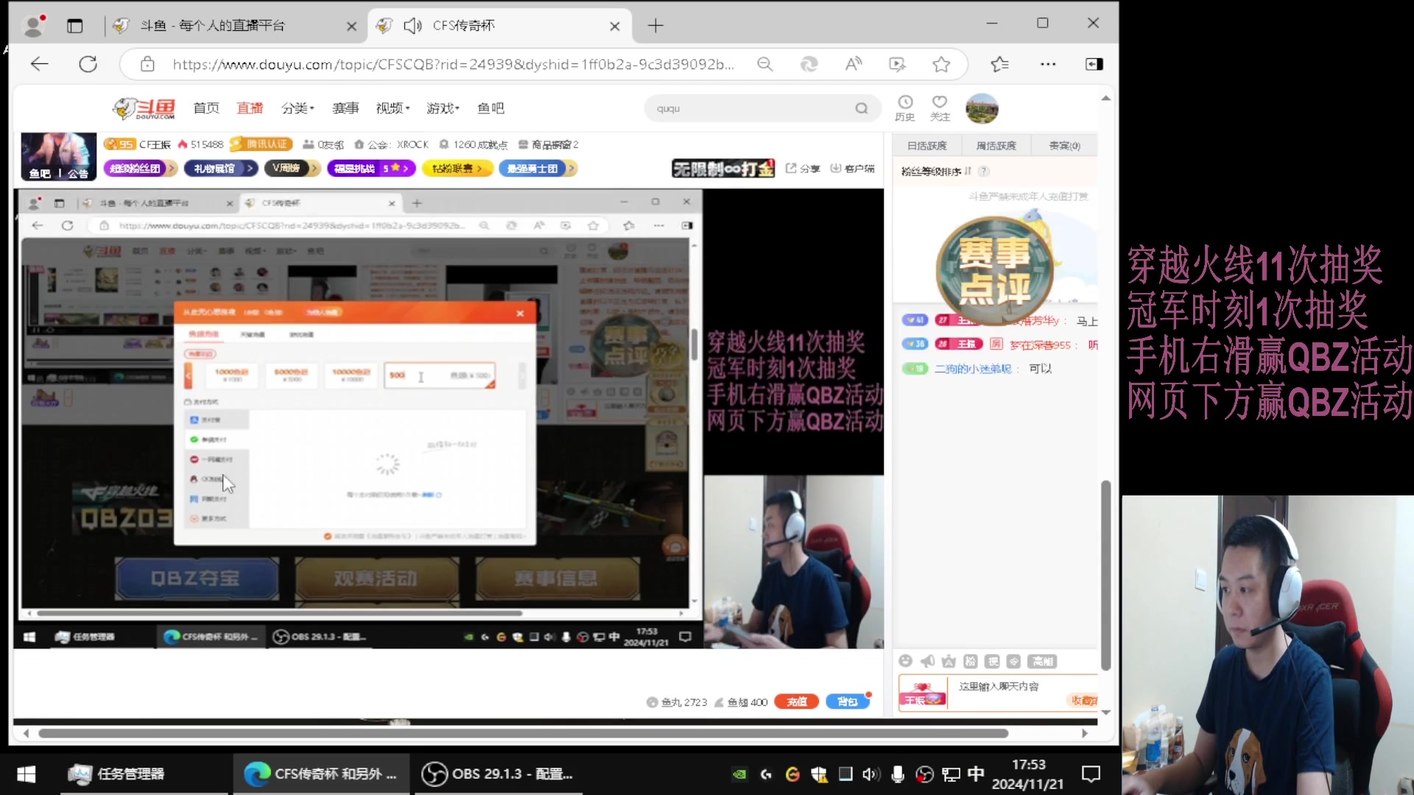Open the user avatar in the Douyu header

[982, 108]
